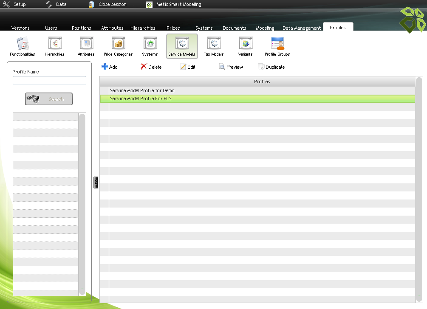Open the Variants icon
The height and width of the screenshot is (309, 427).
tap(245, 46)
